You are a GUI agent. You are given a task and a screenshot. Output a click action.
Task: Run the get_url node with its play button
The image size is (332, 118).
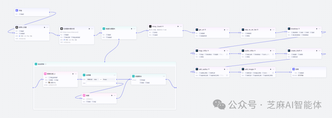(x=224, y=30)
